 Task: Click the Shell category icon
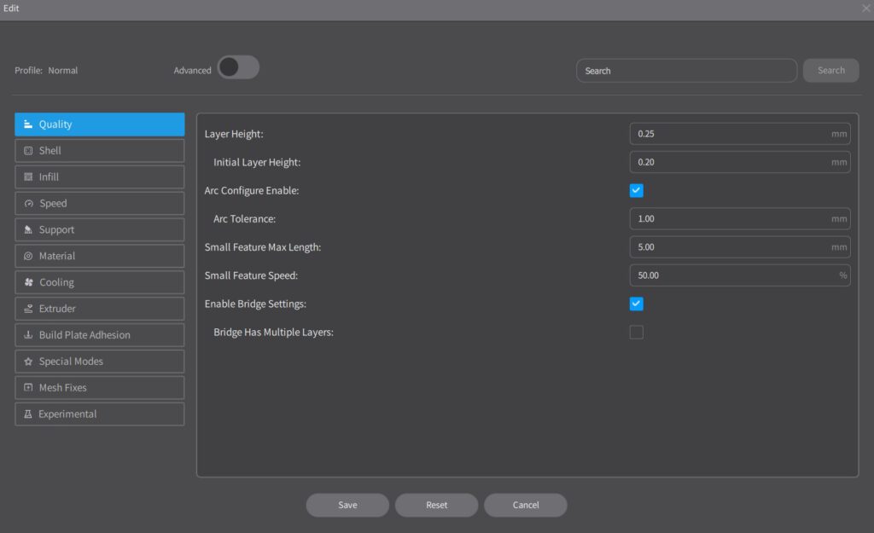(28, 151)
